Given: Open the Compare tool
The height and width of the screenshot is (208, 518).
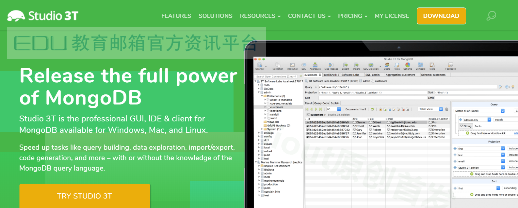Looking at the screenshot, I should pyautogui.click(x=421, y=66).
